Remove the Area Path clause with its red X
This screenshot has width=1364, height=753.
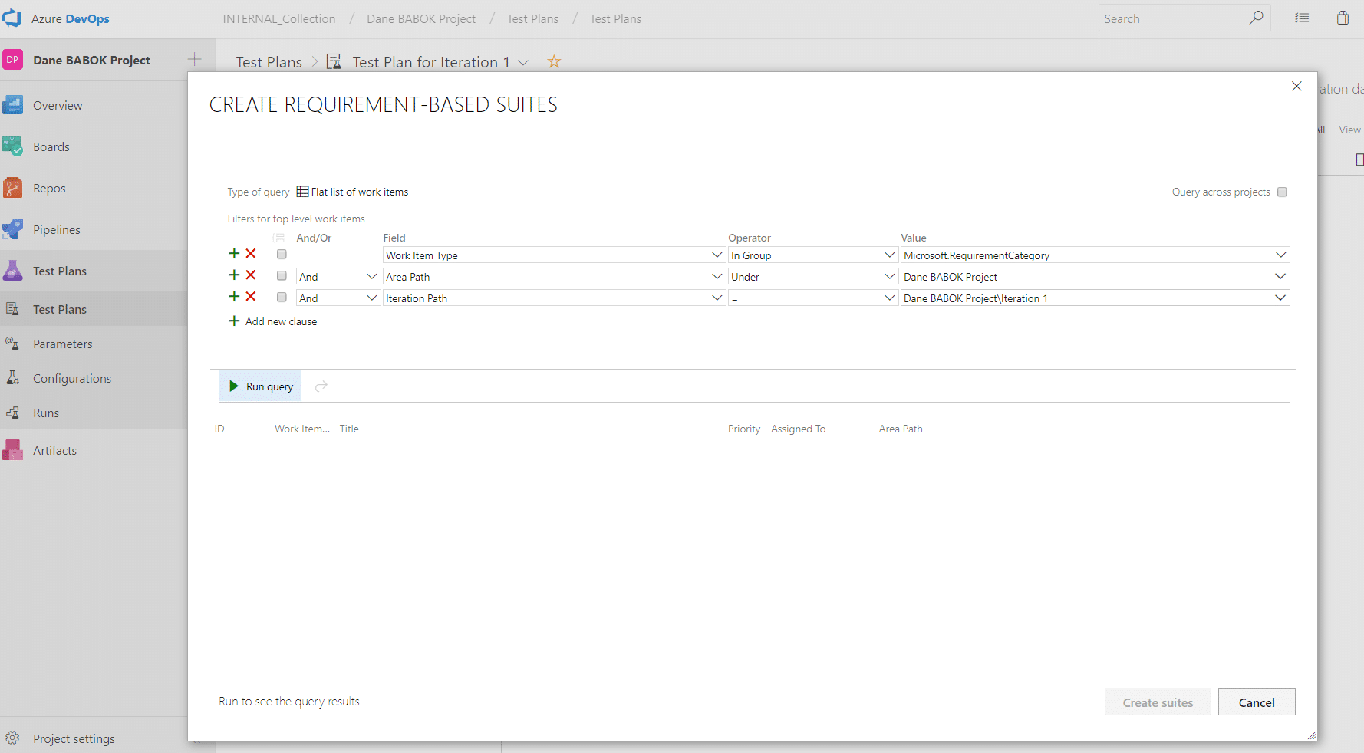point(251,275)
